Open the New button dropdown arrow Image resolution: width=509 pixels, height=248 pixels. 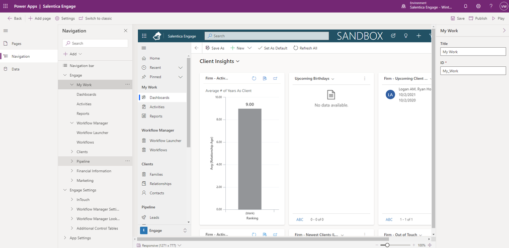click(x=249, y=48)
